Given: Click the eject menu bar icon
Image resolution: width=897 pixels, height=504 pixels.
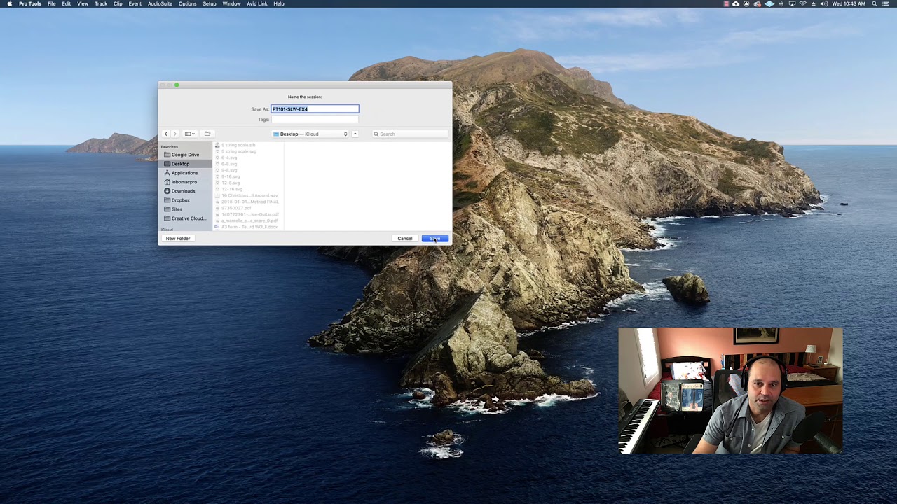Looking at the screenshot, I should coord(813,3).
